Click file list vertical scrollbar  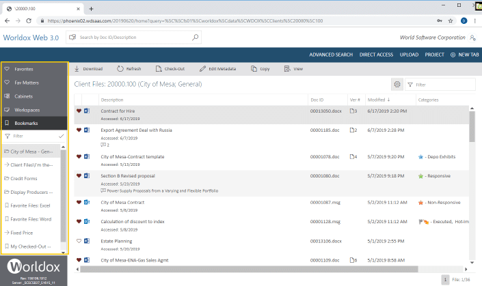click(x=472, y=126)
